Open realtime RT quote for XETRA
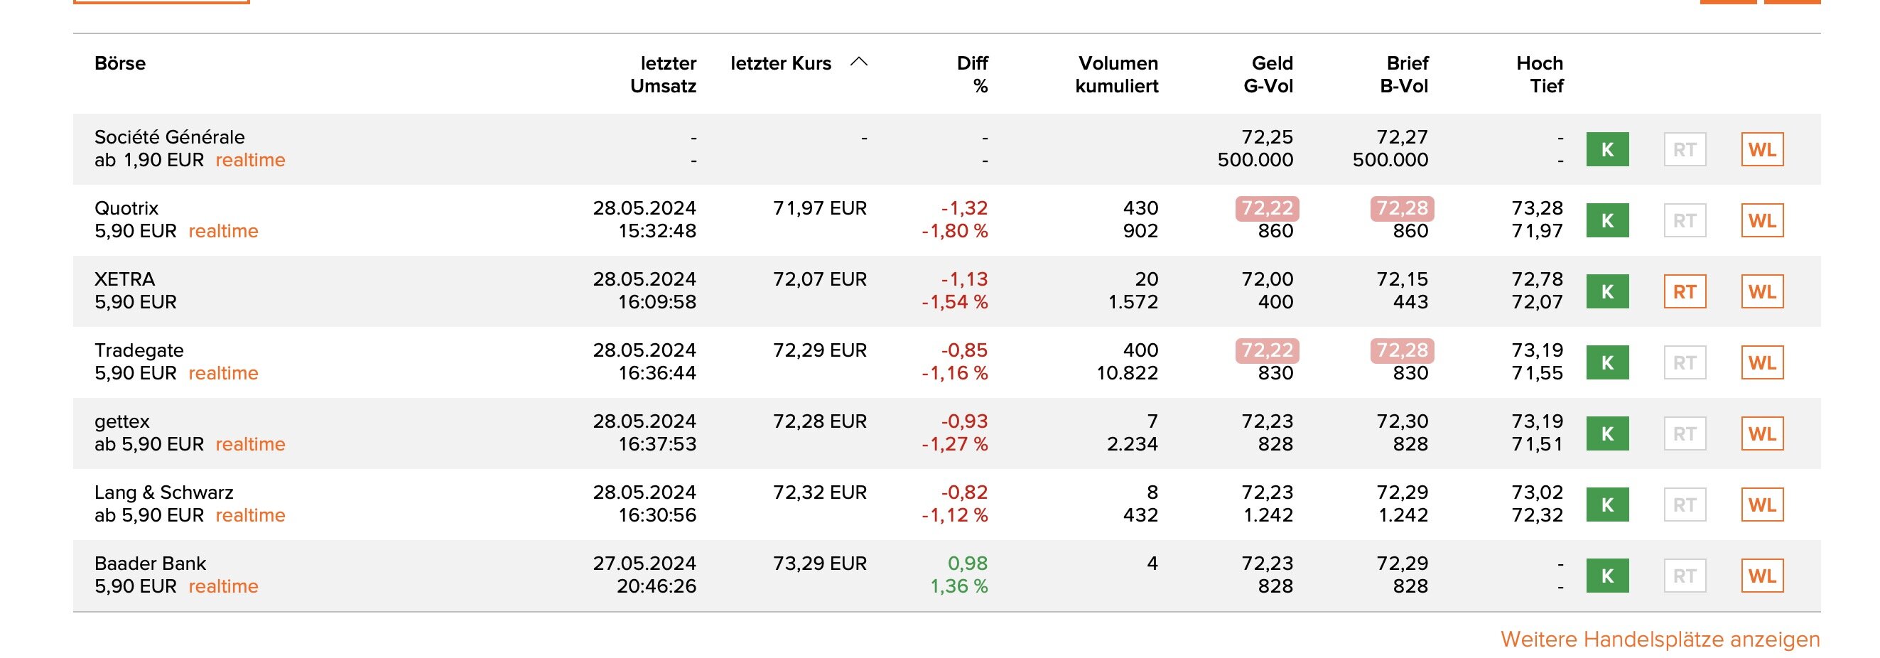Image resolution: width=1880 pixels, height=658 pixels. (1685, 292)
